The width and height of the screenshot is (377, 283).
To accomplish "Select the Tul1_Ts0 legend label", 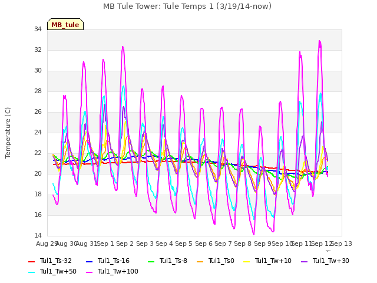I will [x=221, y=261].
